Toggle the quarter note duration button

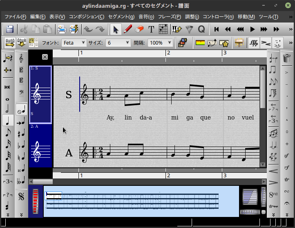[x=7, y=121]
